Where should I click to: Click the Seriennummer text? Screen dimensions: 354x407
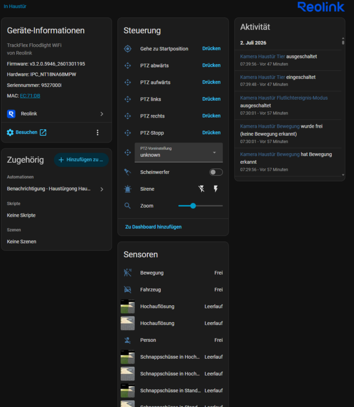[x=34, y=85]
